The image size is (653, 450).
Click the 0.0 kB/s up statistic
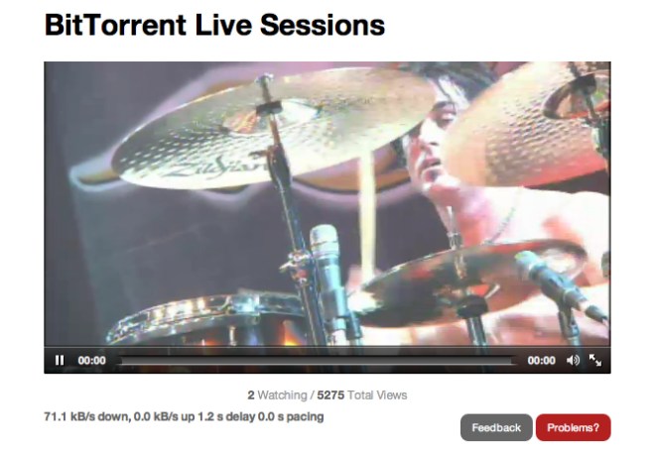coord(164,416)
